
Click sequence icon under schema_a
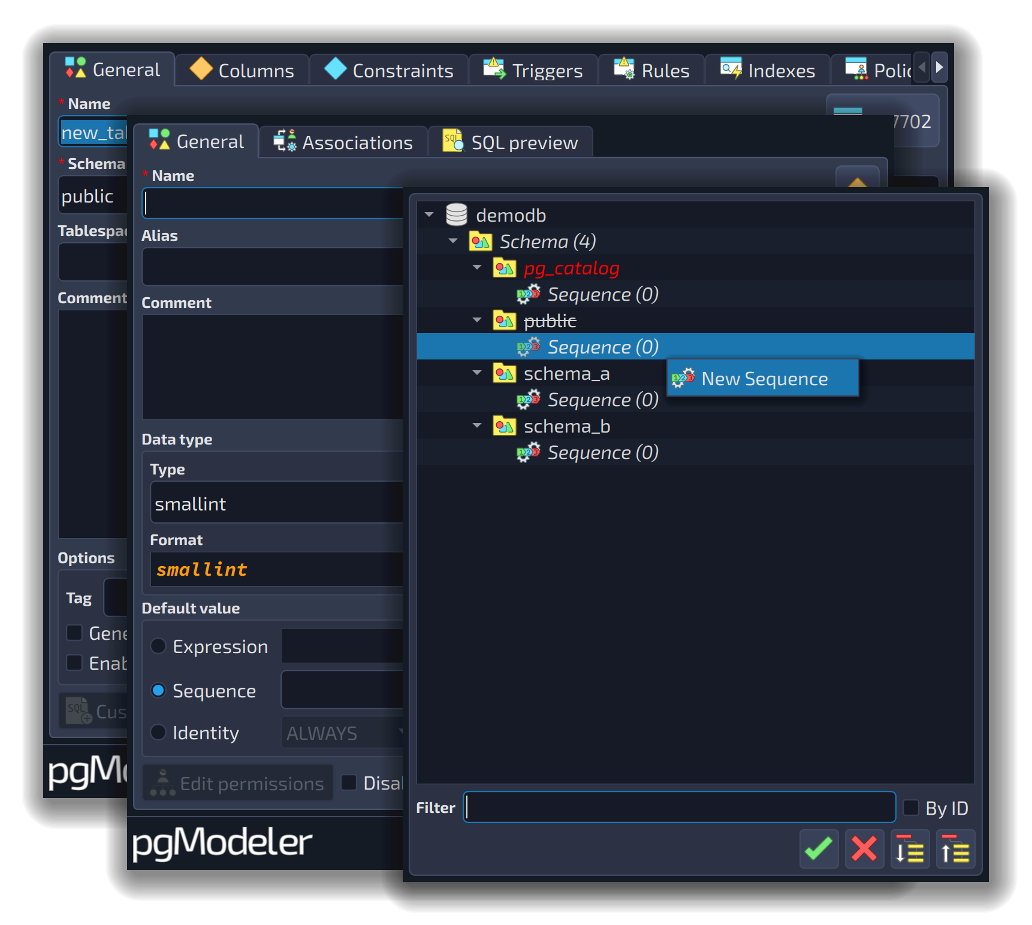click(529, 400)
